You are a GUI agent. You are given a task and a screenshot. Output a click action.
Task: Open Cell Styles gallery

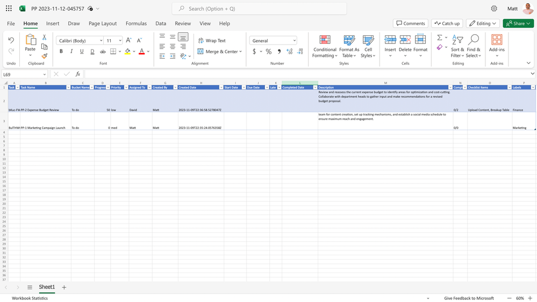368,46
